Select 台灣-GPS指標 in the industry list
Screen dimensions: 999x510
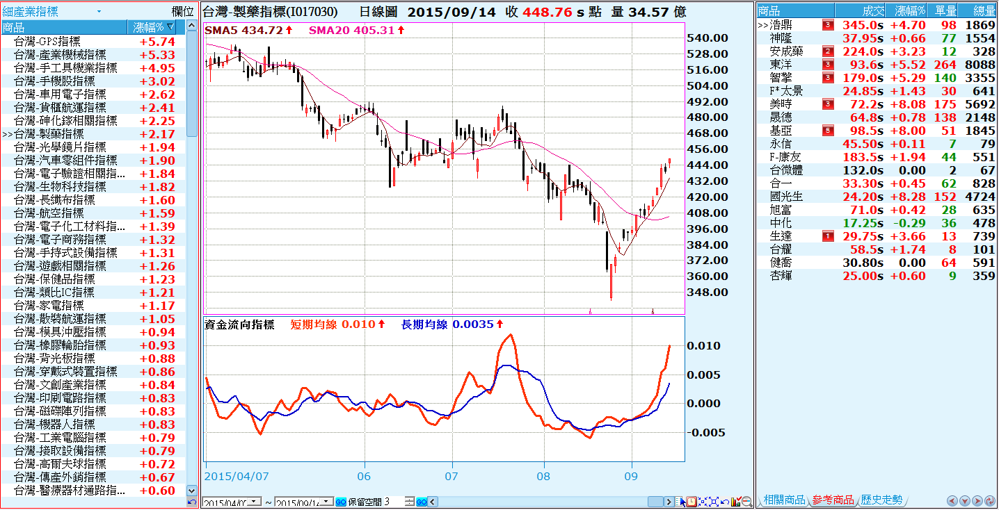93,42
